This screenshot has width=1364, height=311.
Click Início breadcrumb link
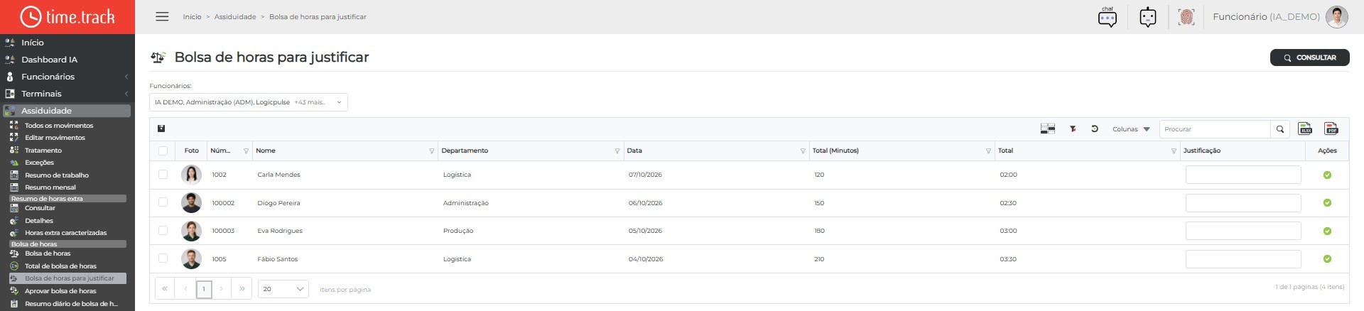point(192,17)
